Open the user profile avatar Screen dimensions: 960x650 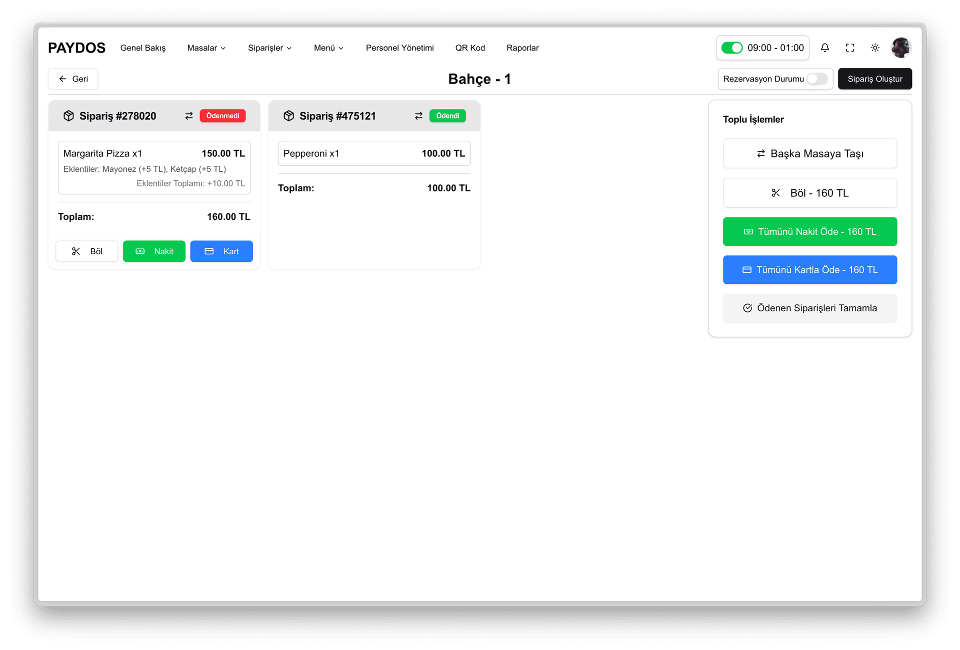click(x=901, y=48)
